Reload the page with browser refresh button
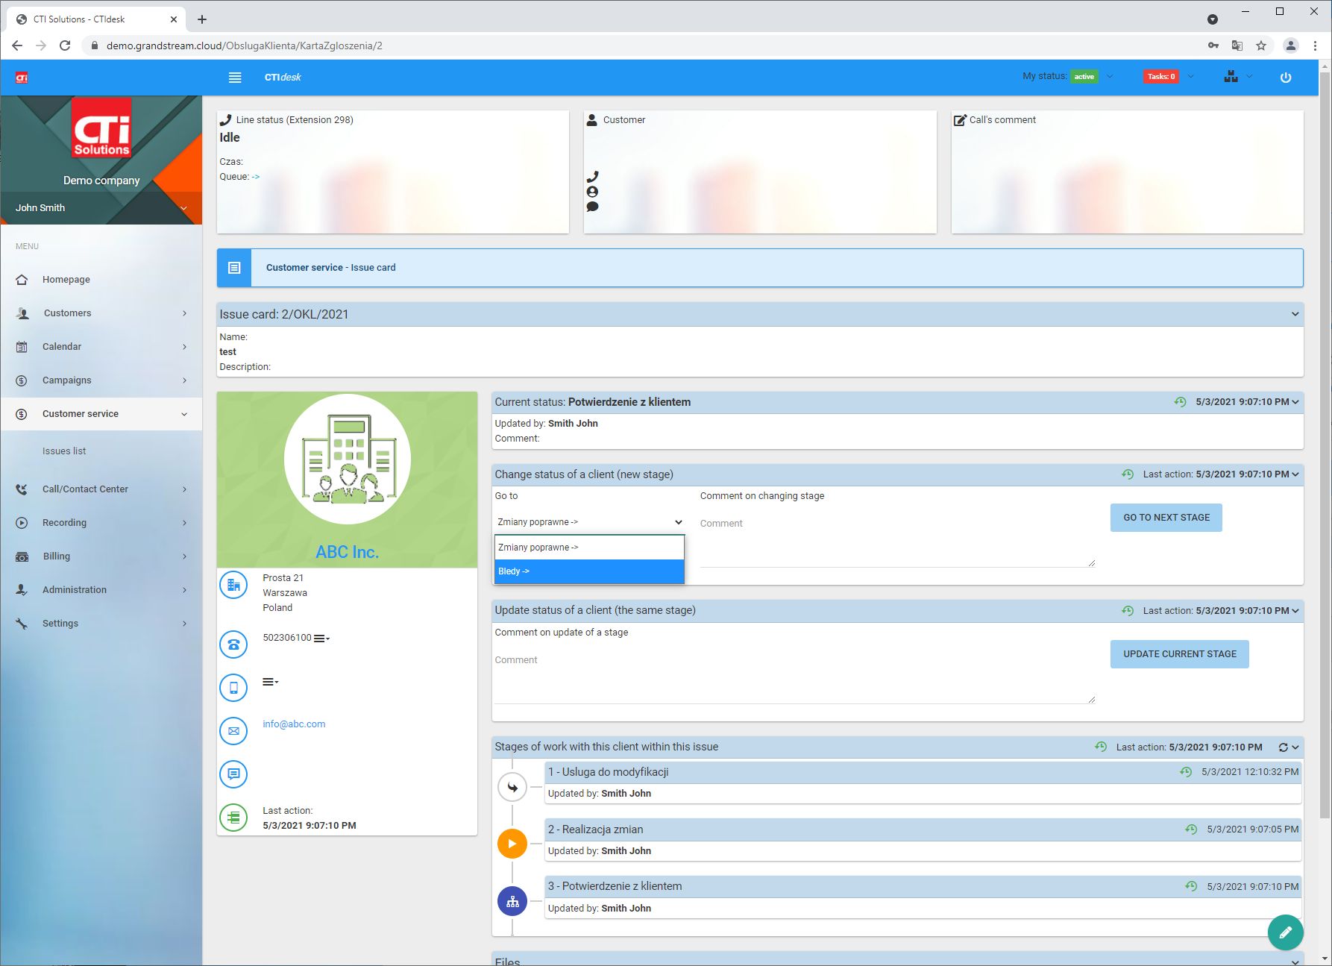This screenshot has width=1332, height=966. 65,46
